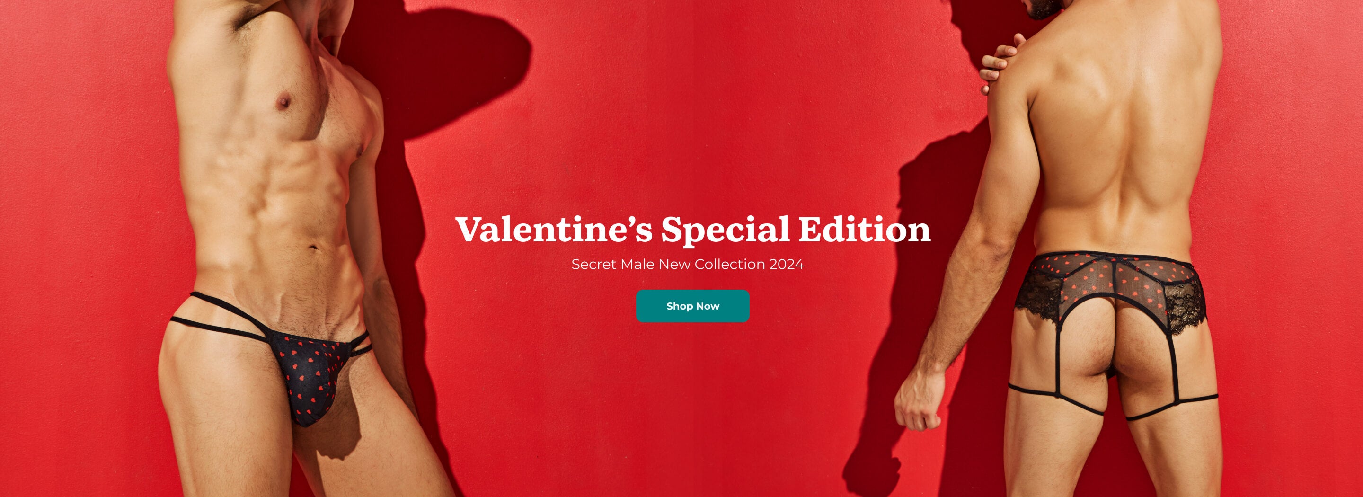Image resolution: width=1363 pixels, height=497 pixels.
Task: Click the 2024 text in the subtitle
Action: tap(786, 264)
